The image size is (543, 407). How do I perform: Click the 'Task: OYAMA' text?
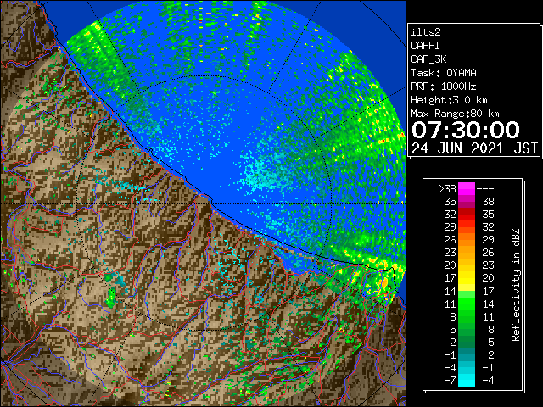click(444, 73)
